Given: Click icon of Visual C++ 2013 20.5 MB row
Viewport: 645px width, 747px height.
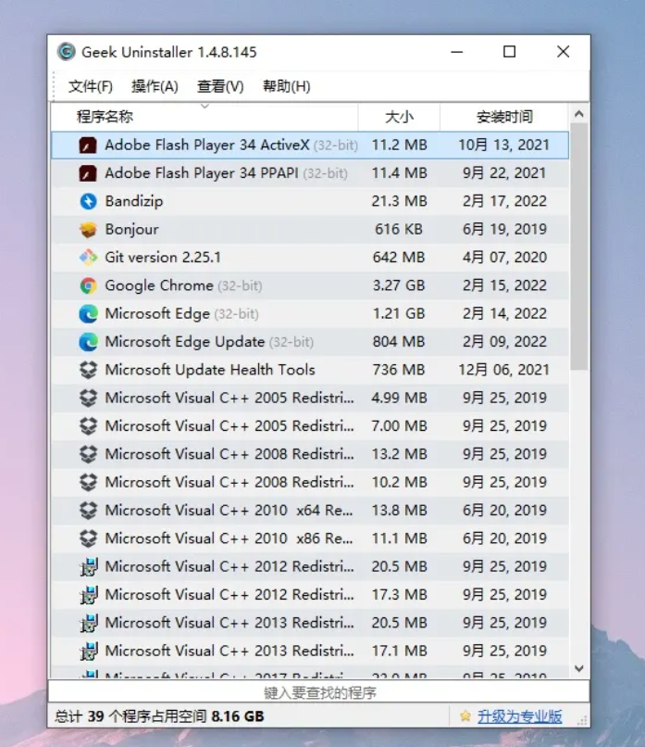Looking at the screenshot, I should point(88,623).
